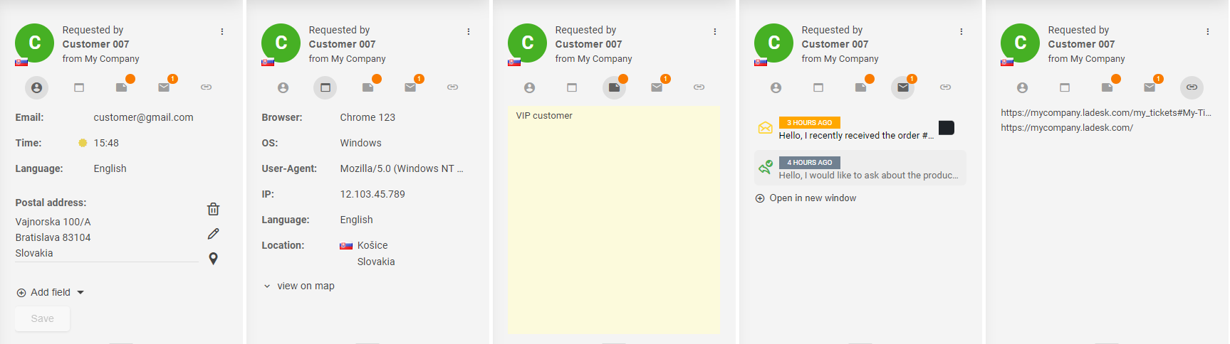Select the highlighted browser-info tab above Chrome 123
Image resolution: width=1230 pixels, height=344 pixels.
tap(325, 87)
